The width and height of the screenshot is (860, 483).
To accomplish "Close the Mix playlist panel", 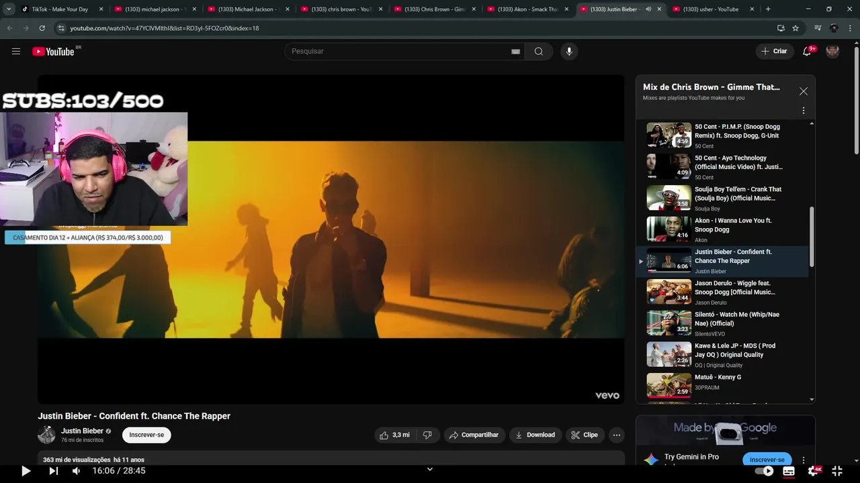I will pyautogui.click(x=803, y=91).
